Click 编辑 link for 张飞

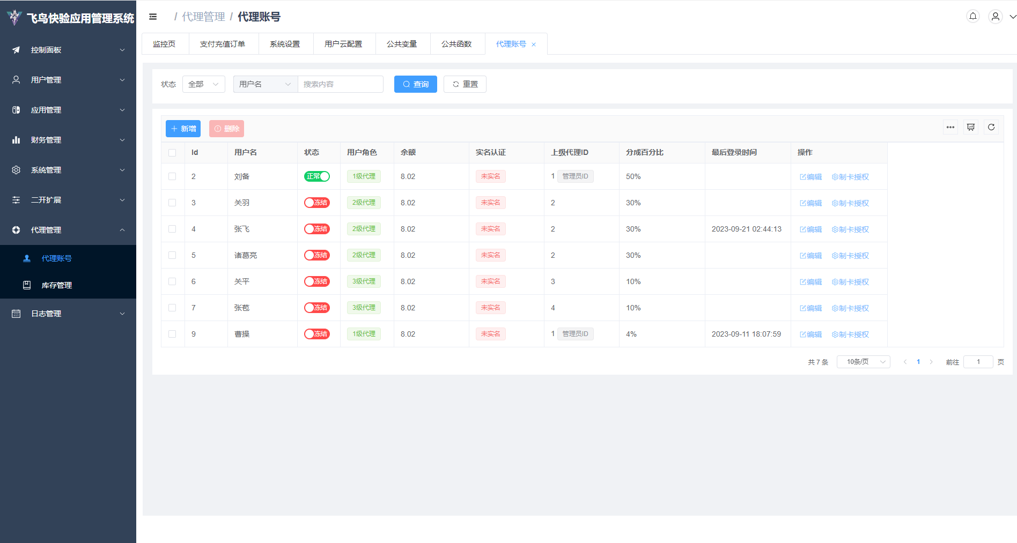pos(811,229)
